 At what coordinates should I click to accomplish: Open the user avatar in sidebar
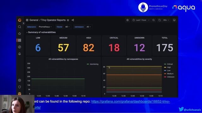pos(20,94)
